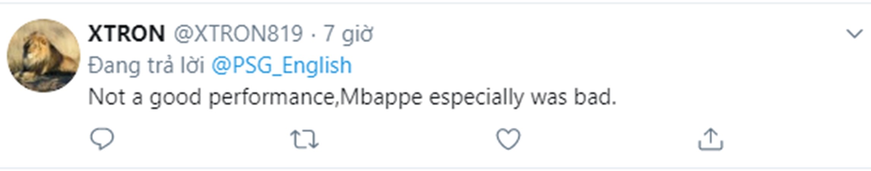Open the share tweet options

point(711,140)
